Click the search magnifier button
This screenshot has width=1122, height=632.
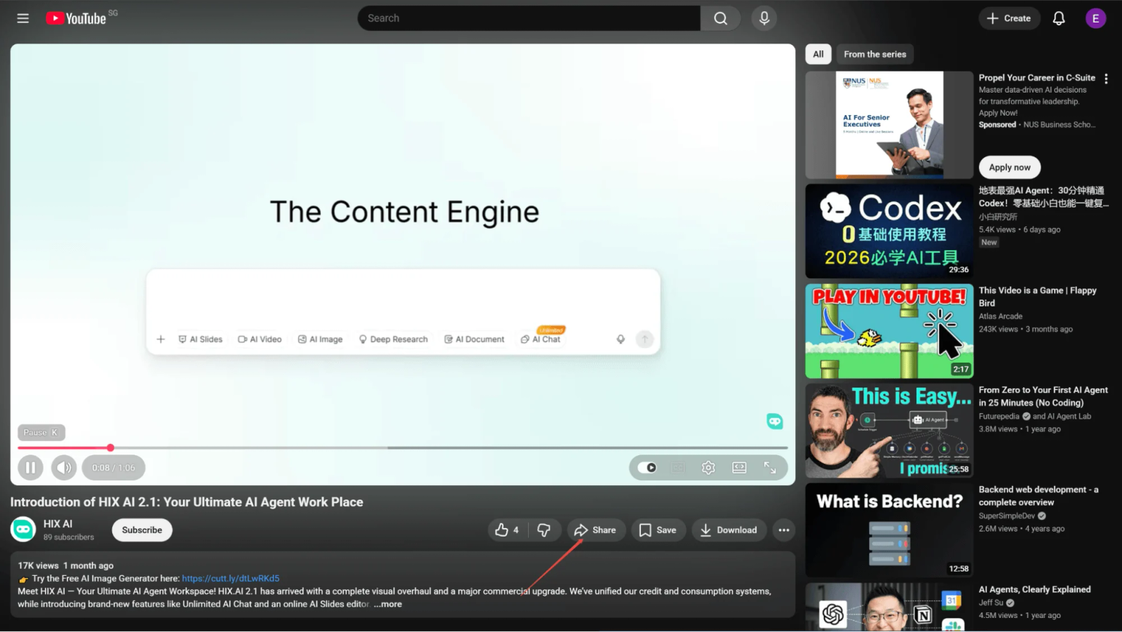point(720,18)
